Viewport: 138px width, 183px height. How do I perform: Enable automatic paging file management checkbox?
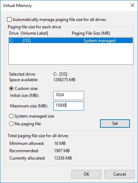pos(9,20)
